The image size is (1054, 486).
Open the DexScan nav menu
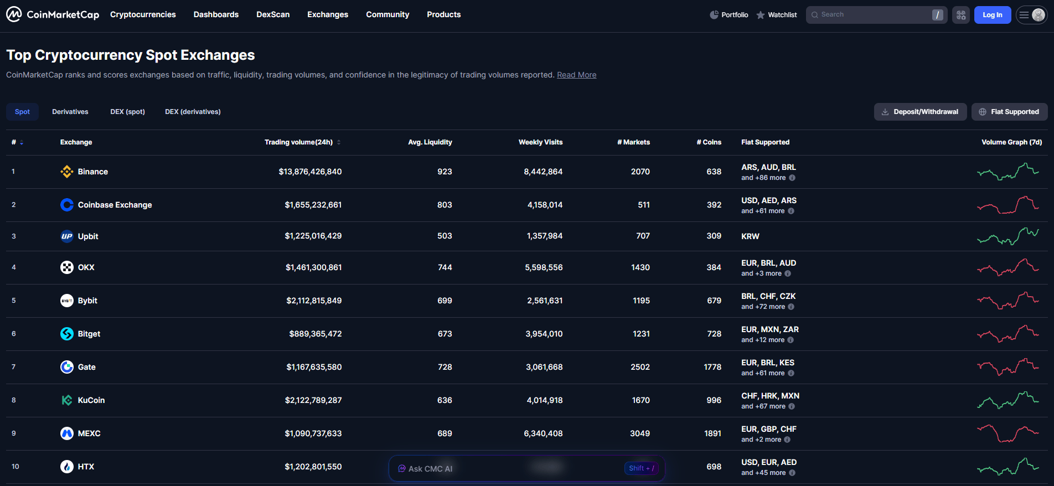[x=273, y=14]
